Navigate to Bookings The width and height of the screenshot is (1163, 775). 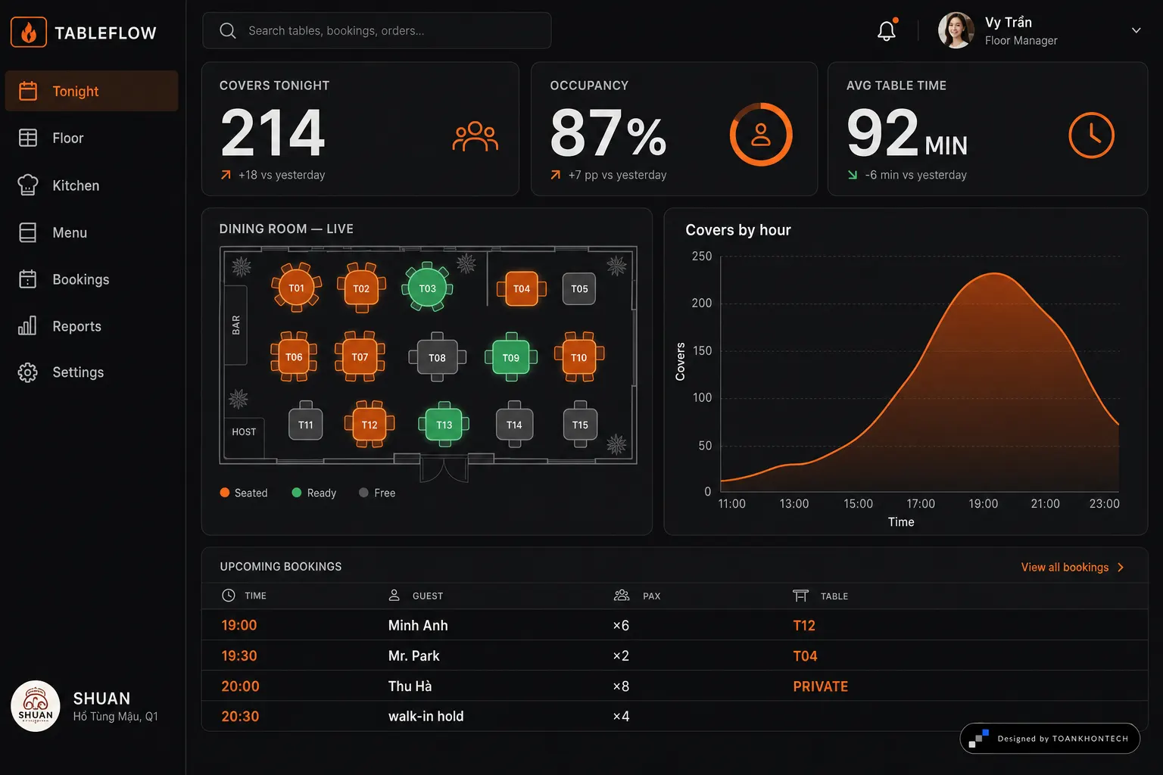(x=92, y=279)
